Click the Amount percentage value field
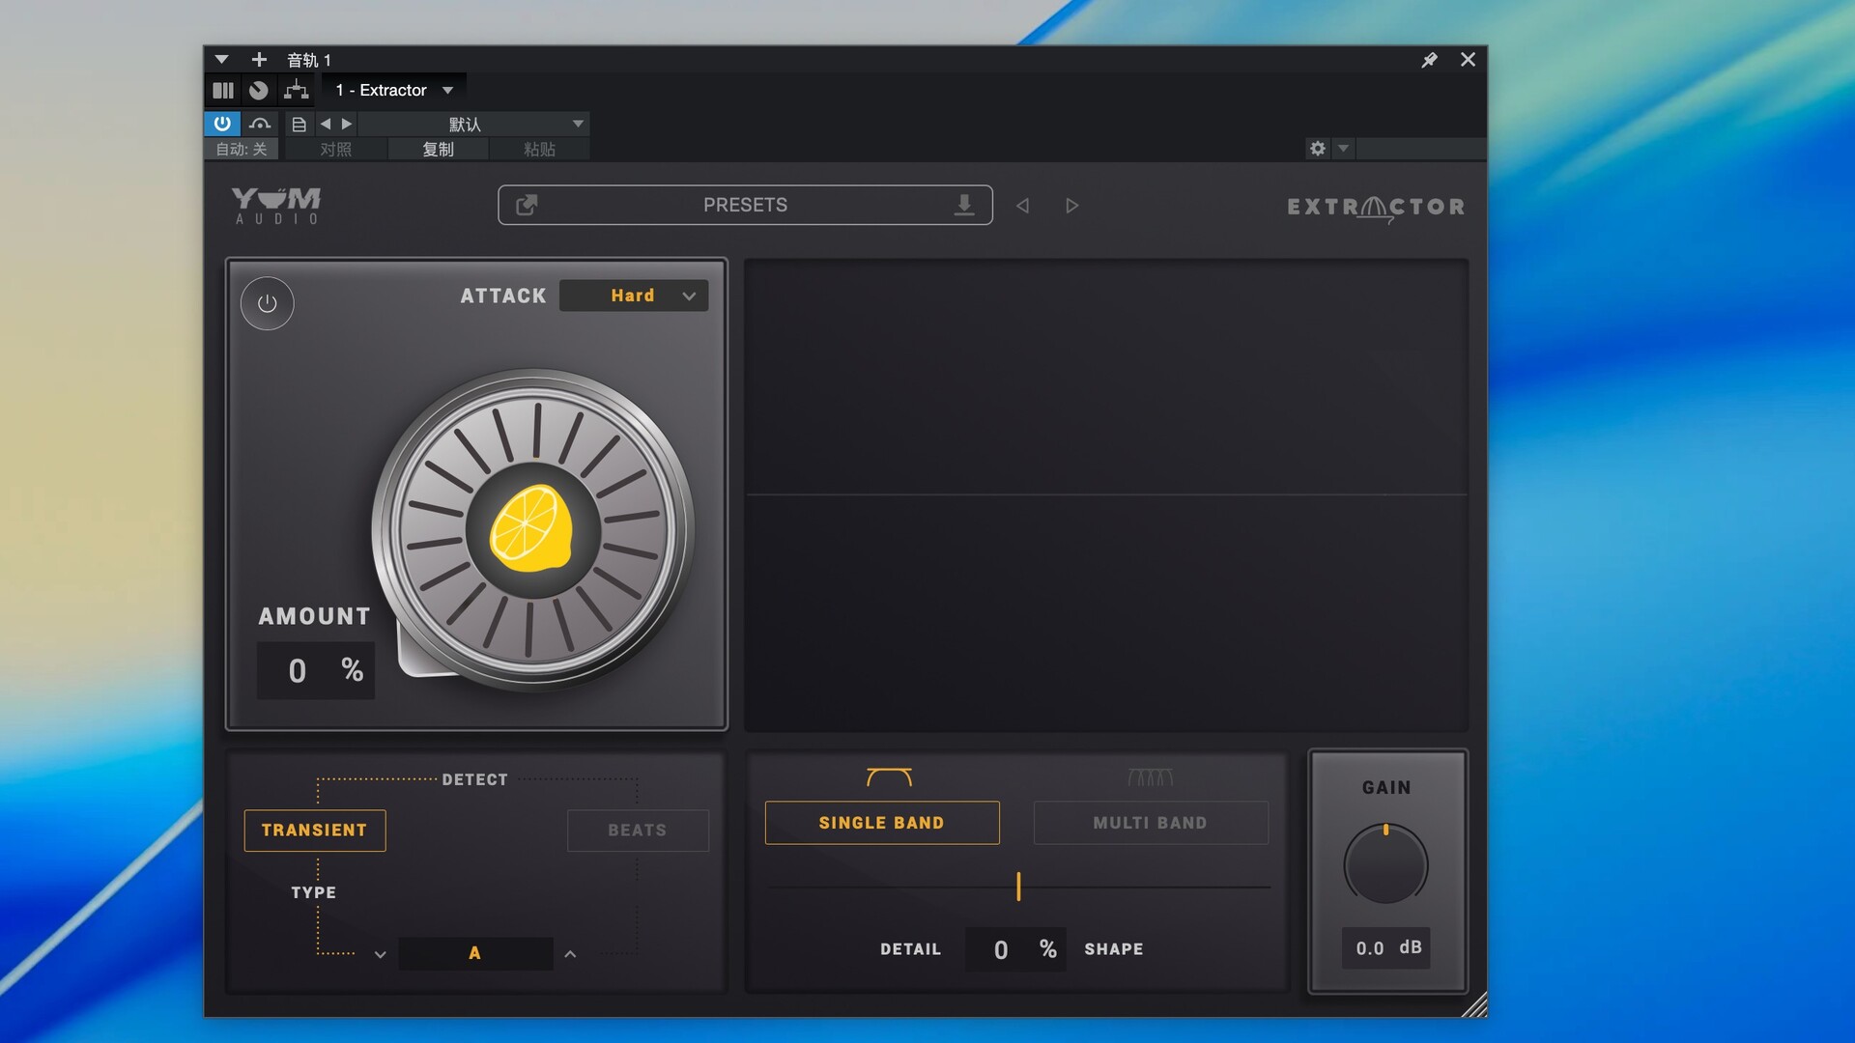 point(316,670)
